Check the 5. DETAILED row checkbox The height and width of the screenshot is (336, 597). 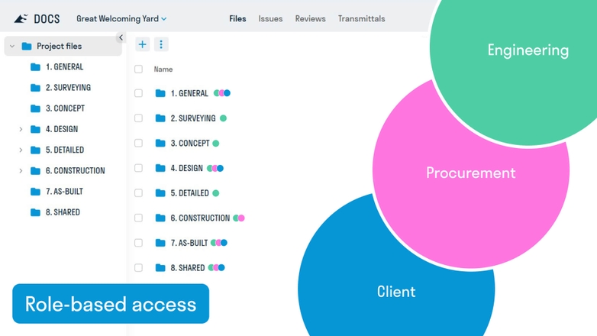pos(139,193)
